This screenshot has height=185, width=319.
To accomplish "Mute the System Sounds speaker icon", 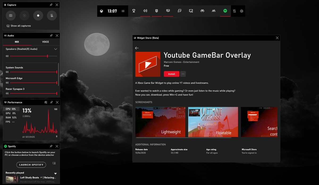I will coord(7,72).
